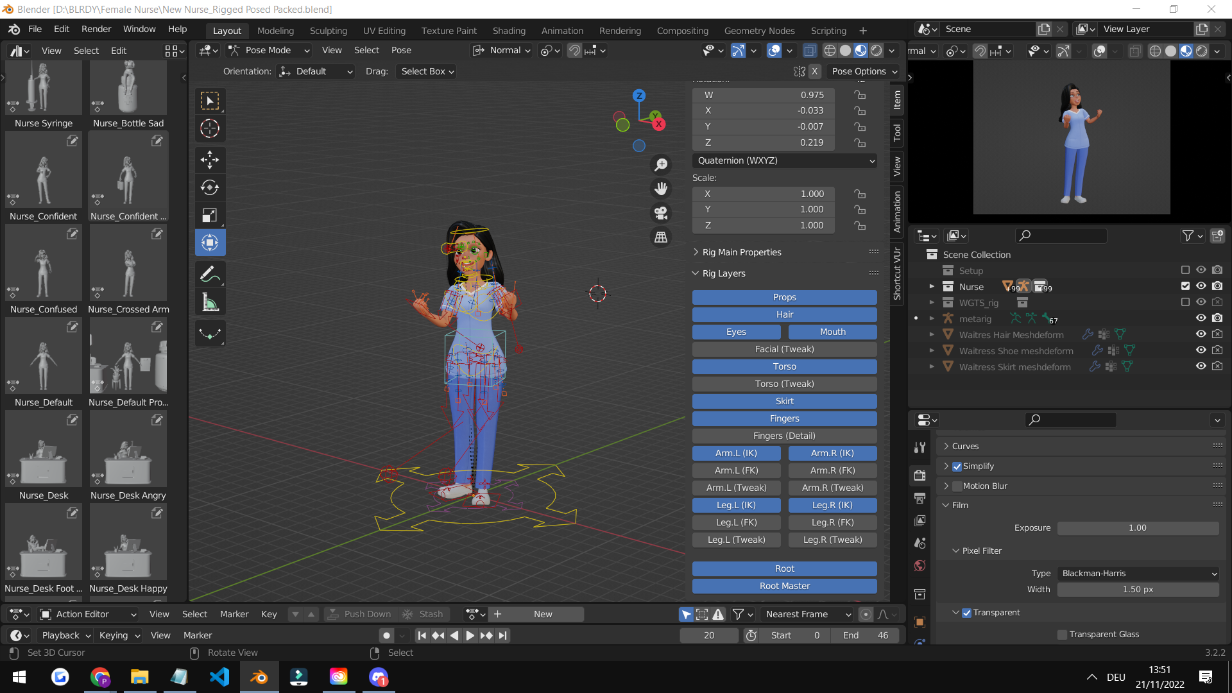Disable the Simplify checkbox
The image size is (1232, 693).
[957, 466]
